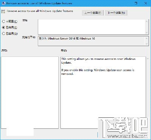Click the supported platform box scroll up arrow
This screenshot has height=140, width=151.
(146, 38)
